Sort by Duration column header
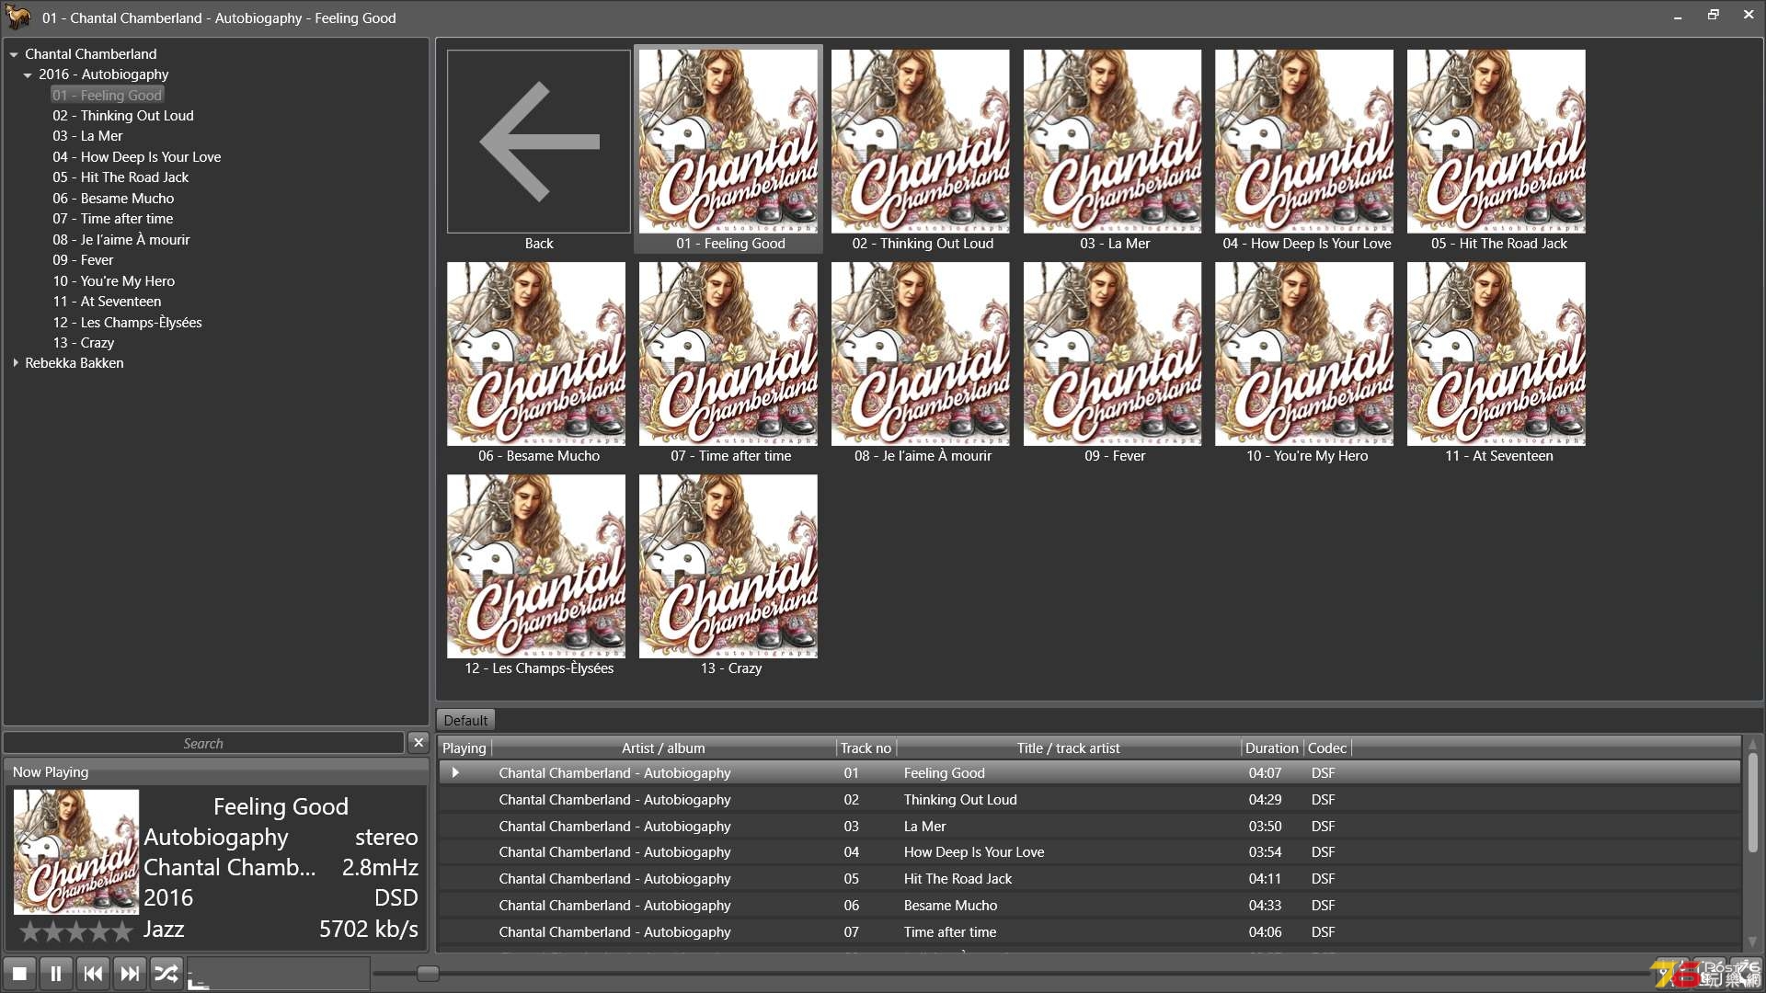Screen dimensions: 1766x993 coord(1272,748)
